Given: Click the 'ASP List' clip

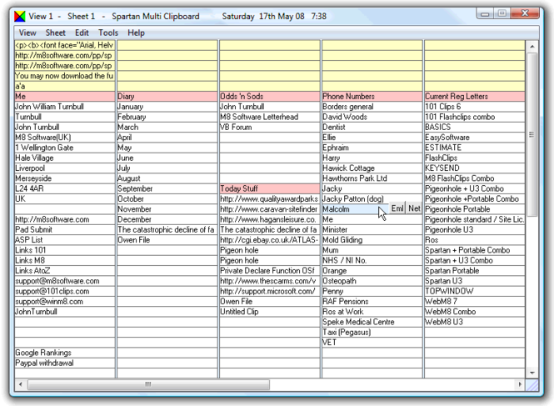Looking at the screenshot, I should coord(65,240).
